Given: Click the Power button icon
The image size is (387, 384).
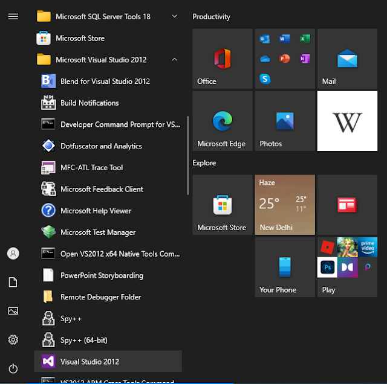Looking at the screenshot, I should point(13,369).
